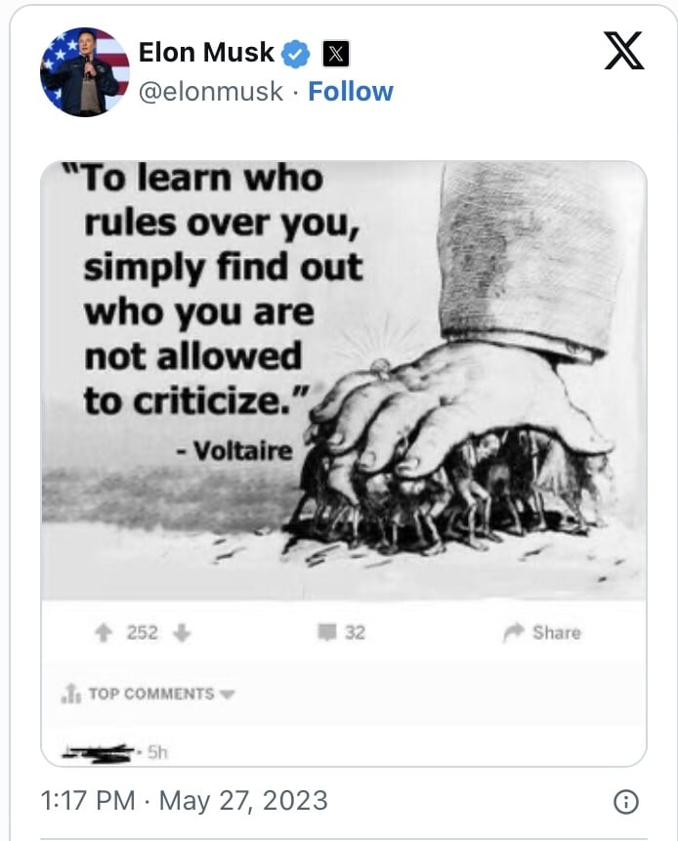Follow the @elonmusk account
This screenshot has width=678, height=841.
(x=351, y=91)
